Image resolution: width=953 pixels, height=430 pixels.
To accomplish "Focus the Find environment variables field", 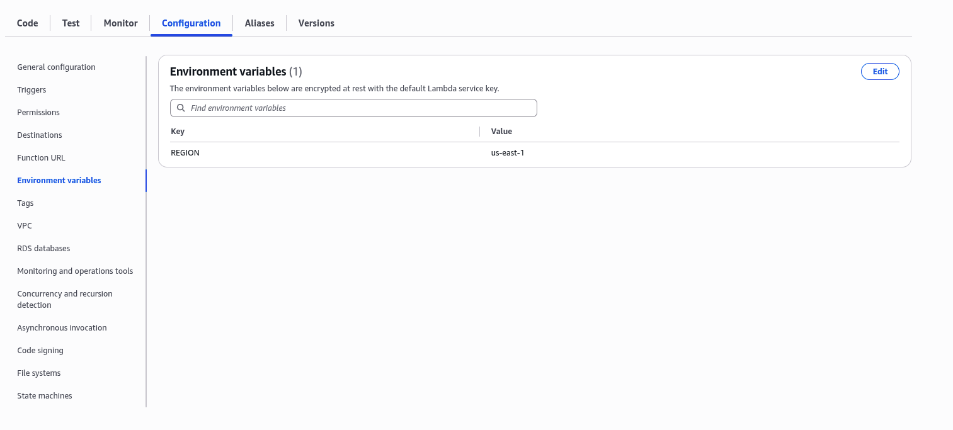I will (359, 108).
